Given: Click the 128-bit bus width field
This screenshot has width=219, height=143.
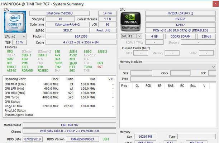Looking at the screenshot, I should 206,36.
